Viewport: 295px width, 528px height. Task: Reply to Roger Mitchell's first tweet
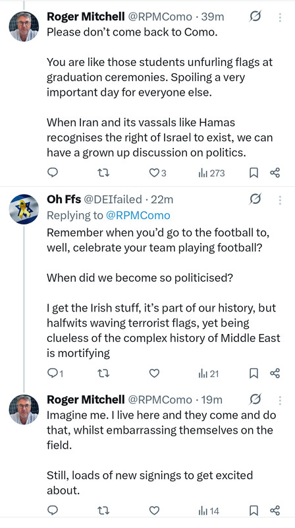(x=53, y=173)
